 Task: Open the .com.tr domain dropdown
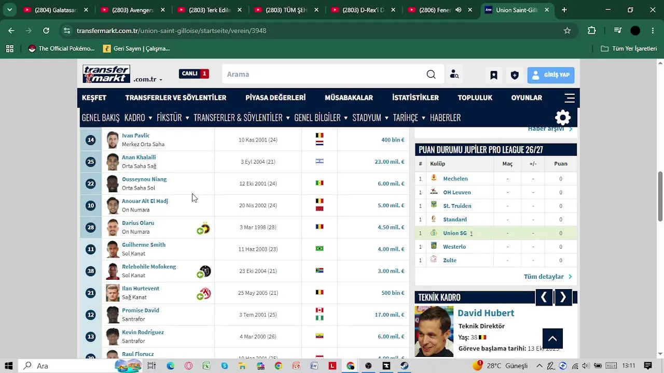tap(148, 79)
